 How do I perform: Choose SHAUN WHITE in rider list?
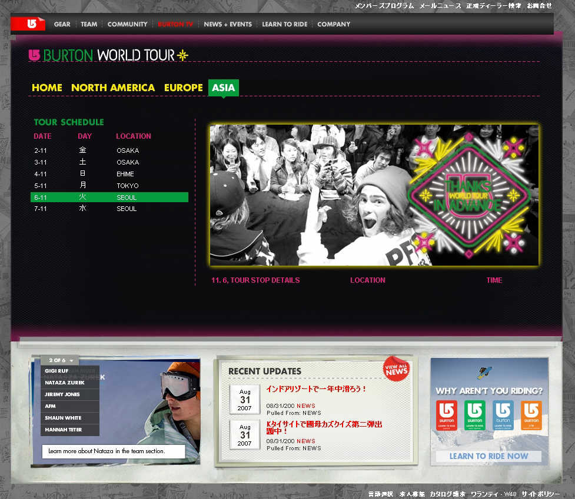coord(69,418)
